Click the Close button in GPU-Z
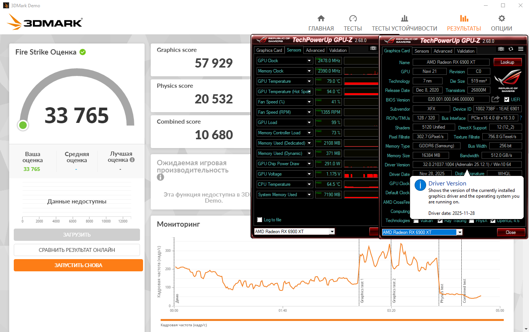This screenshot has height=332, width=529. tap(511, 232)
